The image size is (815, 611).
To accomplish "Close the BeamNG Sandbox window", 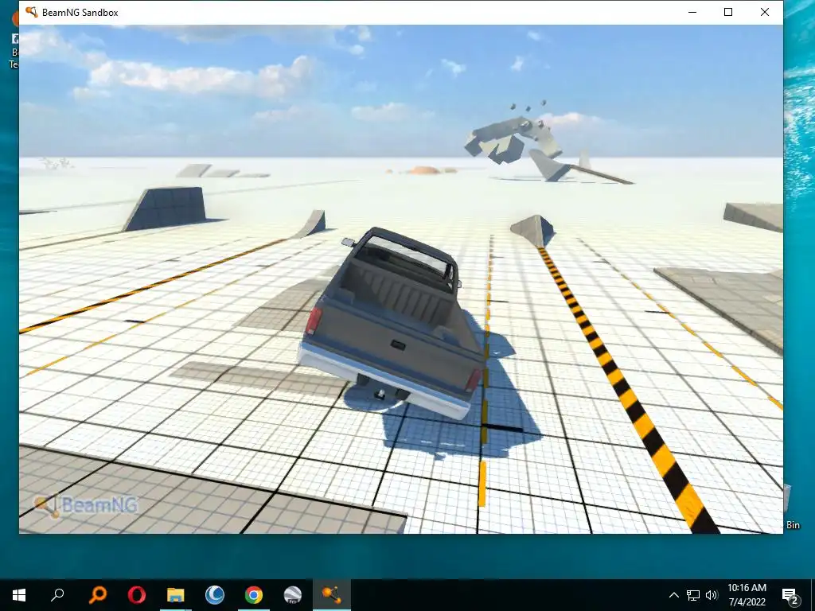I will pyautogui.click(x=765, y=12).
